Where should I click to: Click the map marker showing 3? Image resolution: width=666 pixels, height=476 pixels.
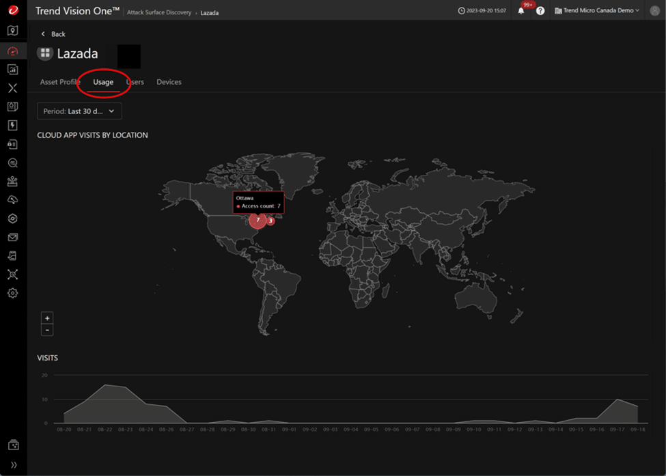coord(270,221)
